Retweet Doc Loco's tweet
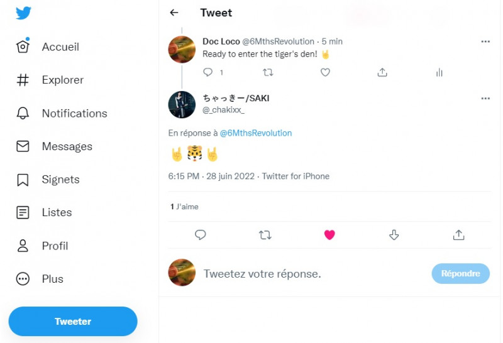 pyautogui.click(x=268, y=72)
